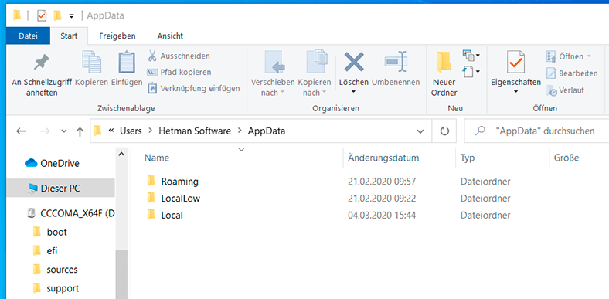Click the Pfad kopieren icon
The width and height of the screenshot is (609, 299).
tap(151, 72)
